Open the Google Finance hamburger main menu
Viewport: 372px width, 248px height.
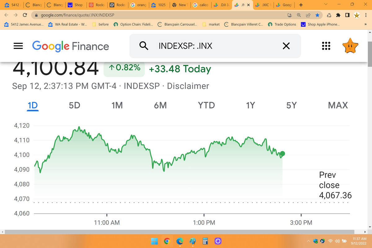point(19,46)
